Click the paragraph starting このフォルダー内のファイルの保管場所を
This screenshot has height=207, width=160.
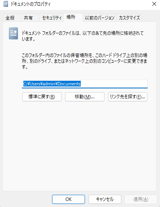[85, 61]
